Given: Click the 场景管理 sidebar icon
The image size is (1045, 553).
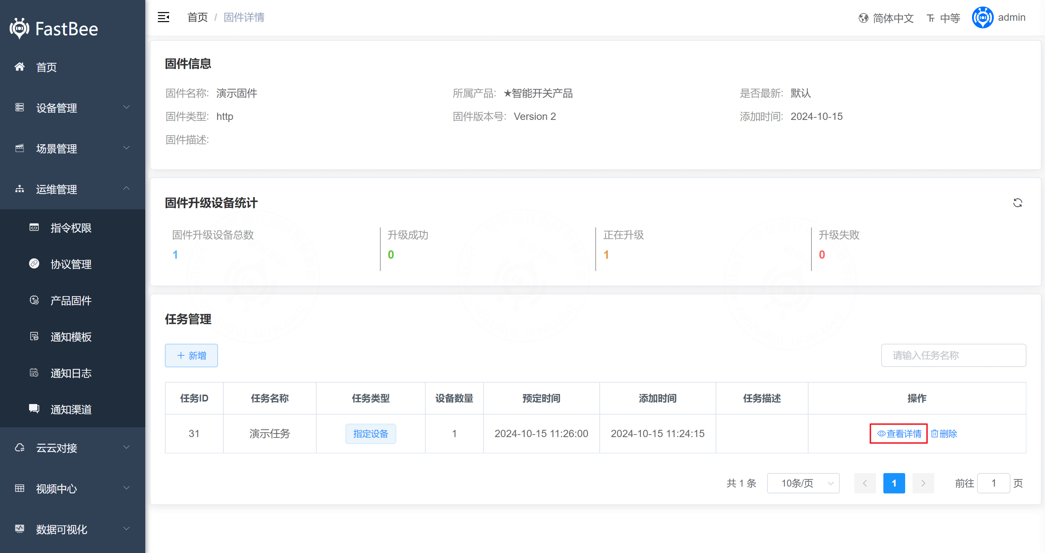Looking at the screenshot, I should 20,148.
